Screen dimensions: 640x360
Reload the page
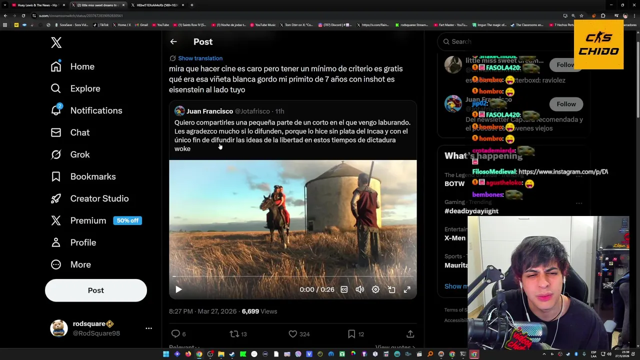pyautogui.click(x=23, y=15)
